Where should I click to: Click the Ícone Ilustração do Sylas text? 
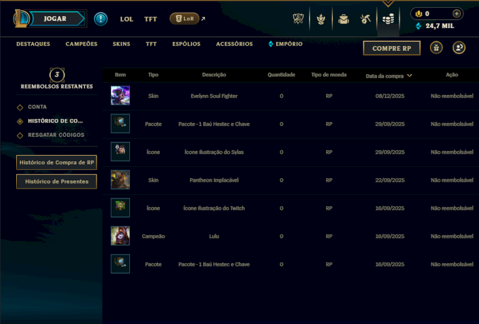click(x=214, y=152)
